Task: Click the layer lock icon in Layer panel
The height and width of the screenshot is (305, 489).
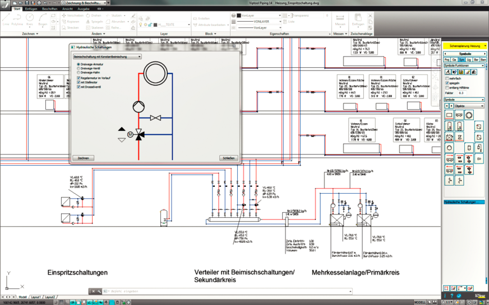Action: [x=150, y=25]
